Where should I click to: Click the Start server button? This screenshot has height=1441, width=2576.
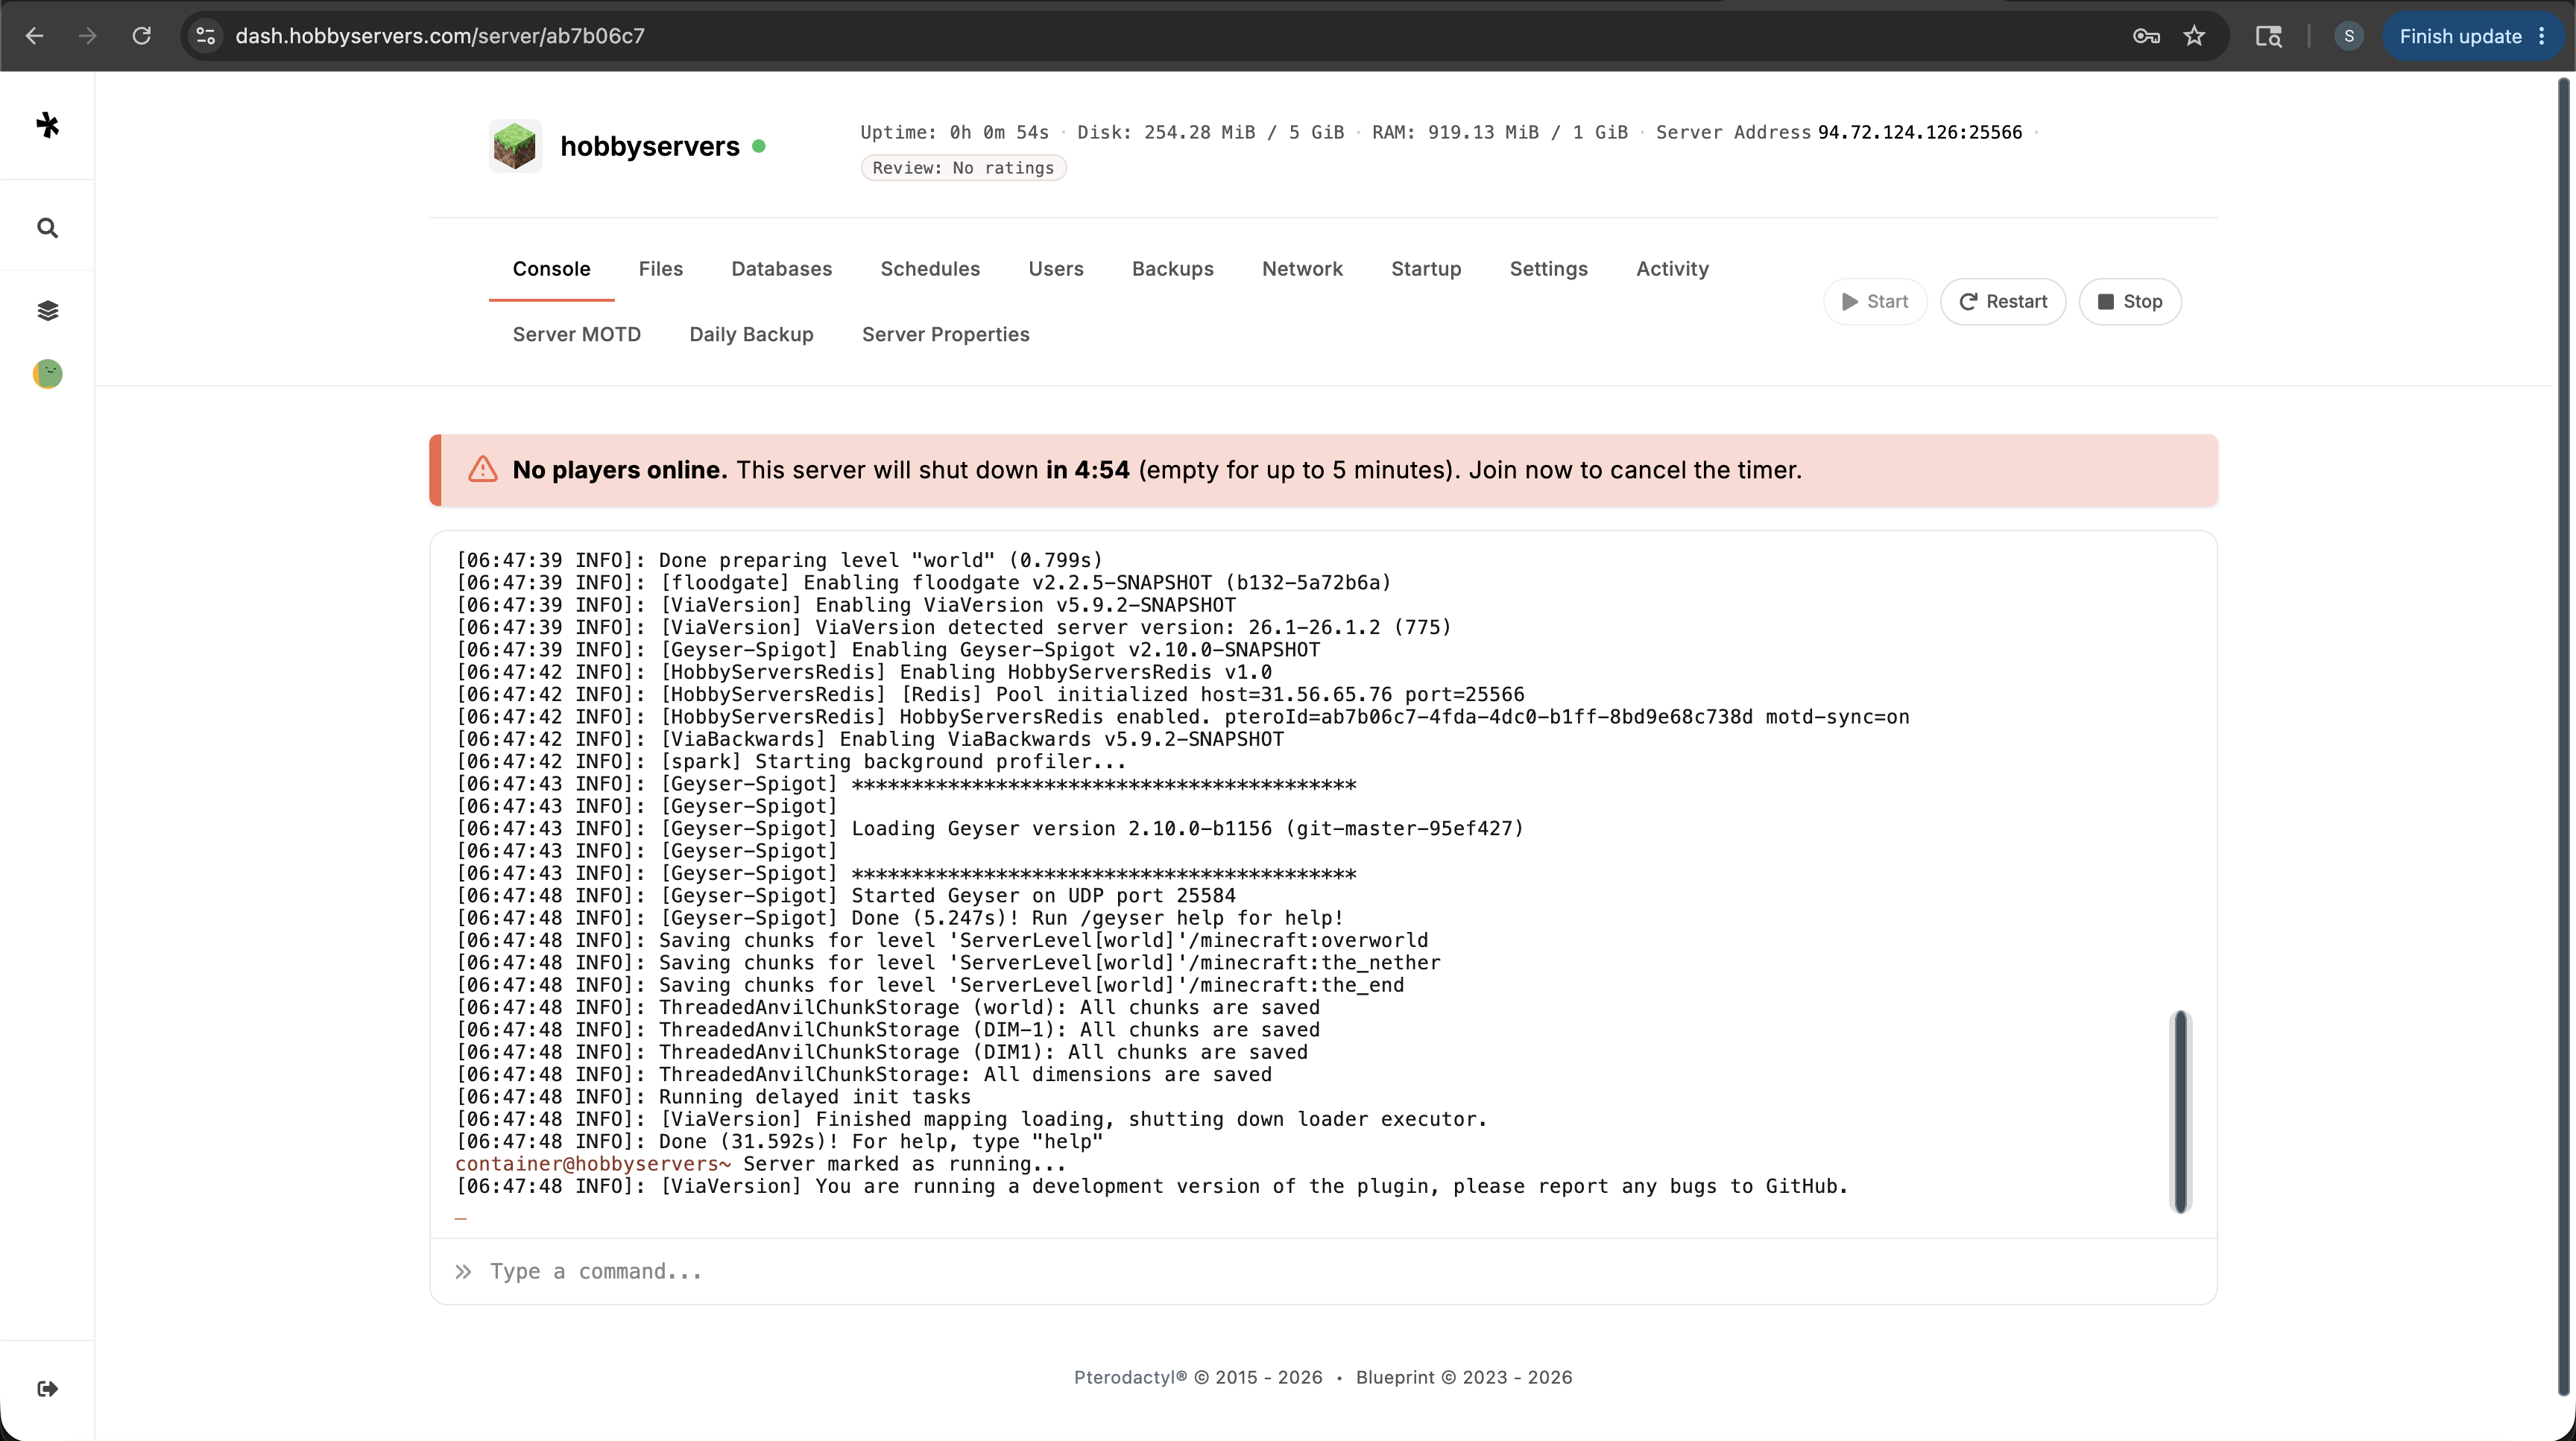click(x=1875, y=302)
